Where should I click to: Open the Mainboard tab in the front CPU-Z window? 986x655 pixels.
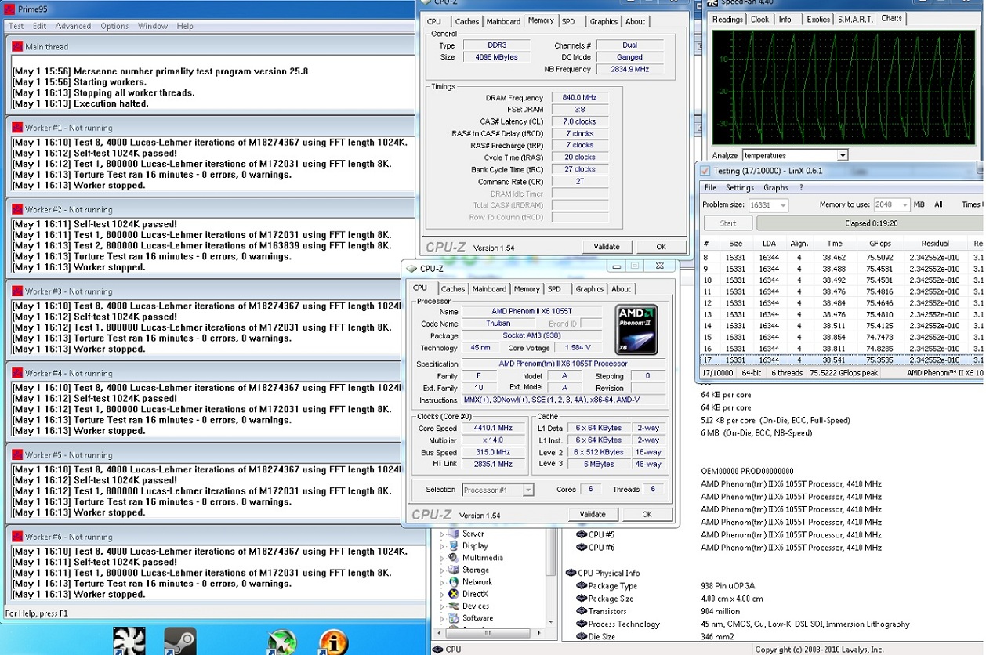coord(489,289)
